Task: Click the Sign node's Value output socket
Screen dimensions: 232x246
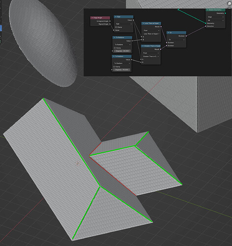Action: [x=133, y=20]
